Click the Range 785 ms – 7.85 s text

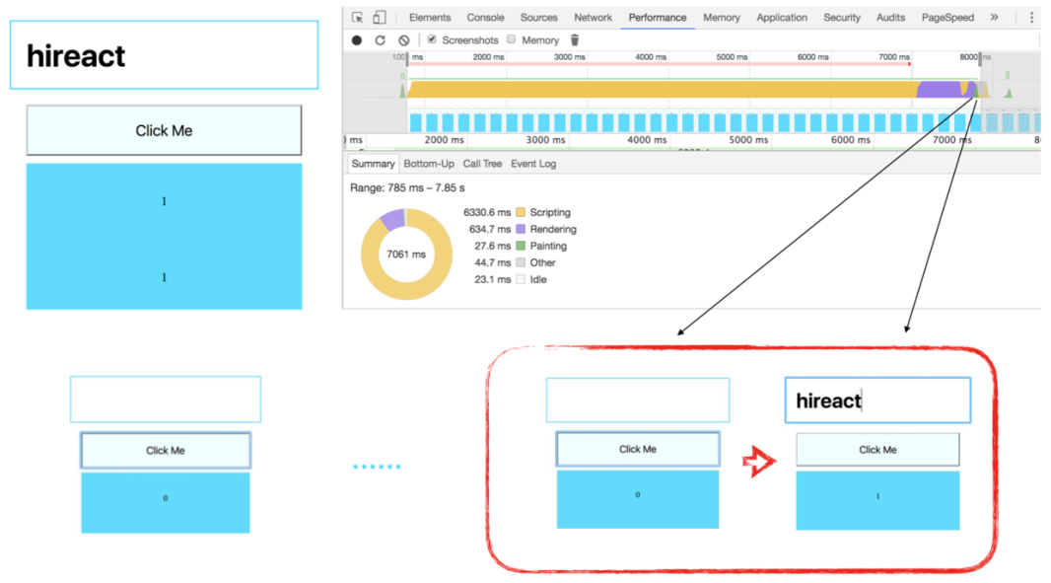point(407,187)
